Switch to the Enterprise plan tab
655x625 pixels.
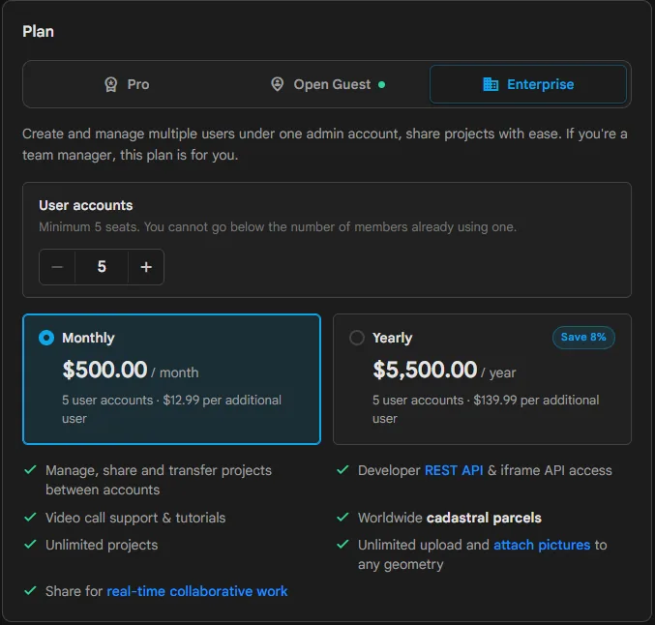pyautogui.click(x=528, y=84)
